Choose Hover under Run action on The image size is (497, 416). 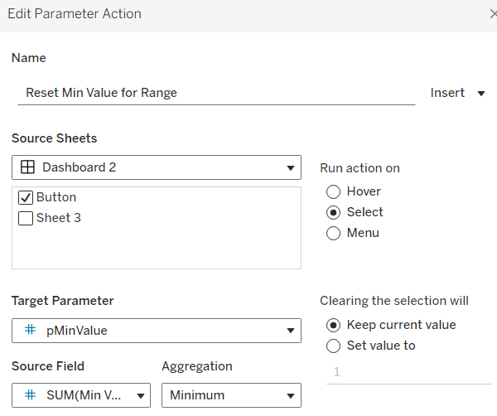(x=334, y=191)
